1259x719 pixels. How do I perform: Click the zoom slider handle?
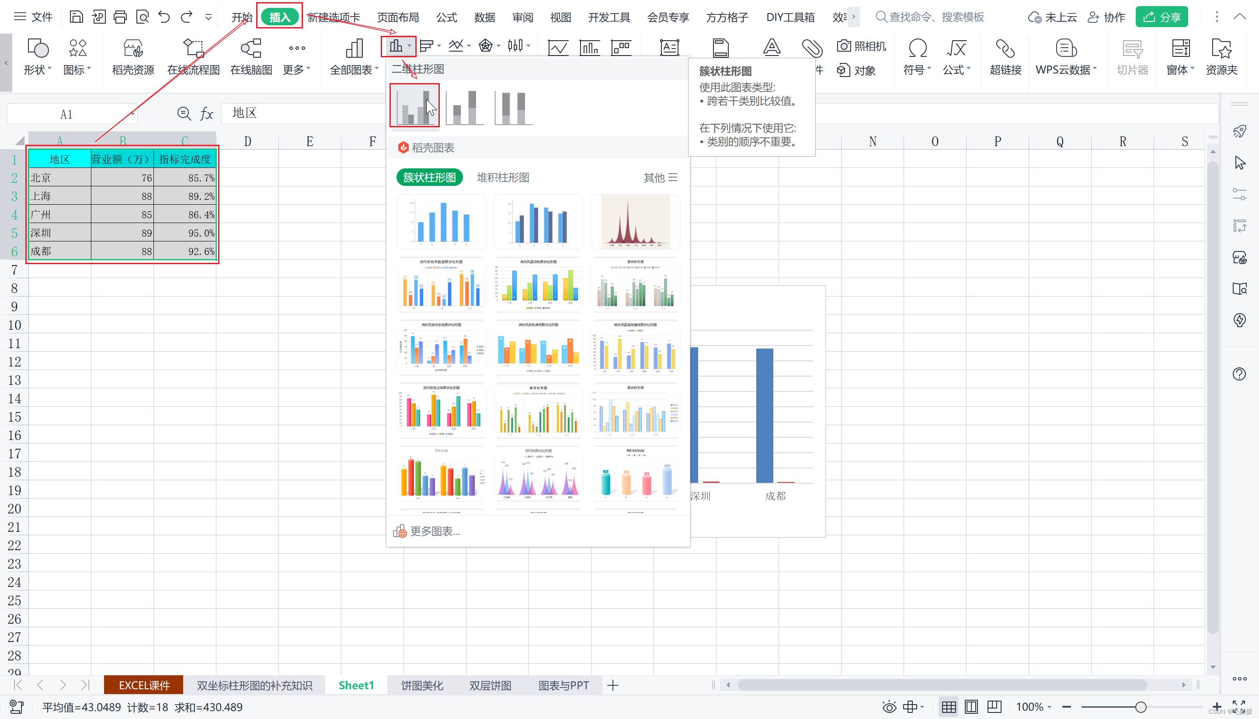[x=1141, y=707]
